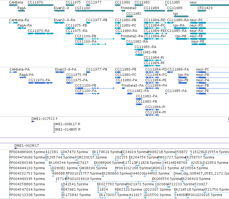Select transcript CG11983-RB

pos(146,52)
